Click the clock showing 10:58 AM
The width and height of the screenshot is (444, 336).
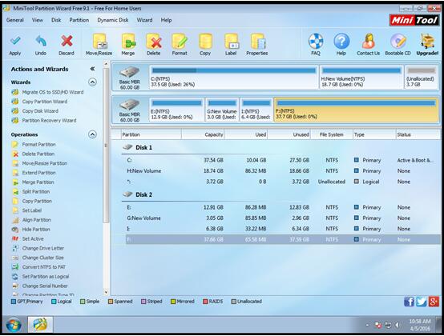click(x=420, y=322)
